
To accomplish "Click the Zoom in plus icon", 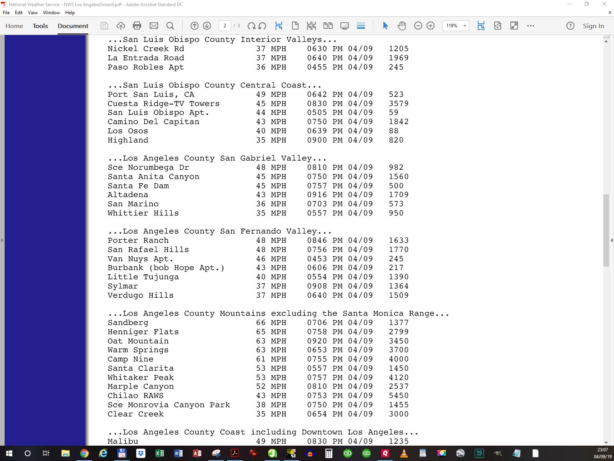I will click(431, 26).
